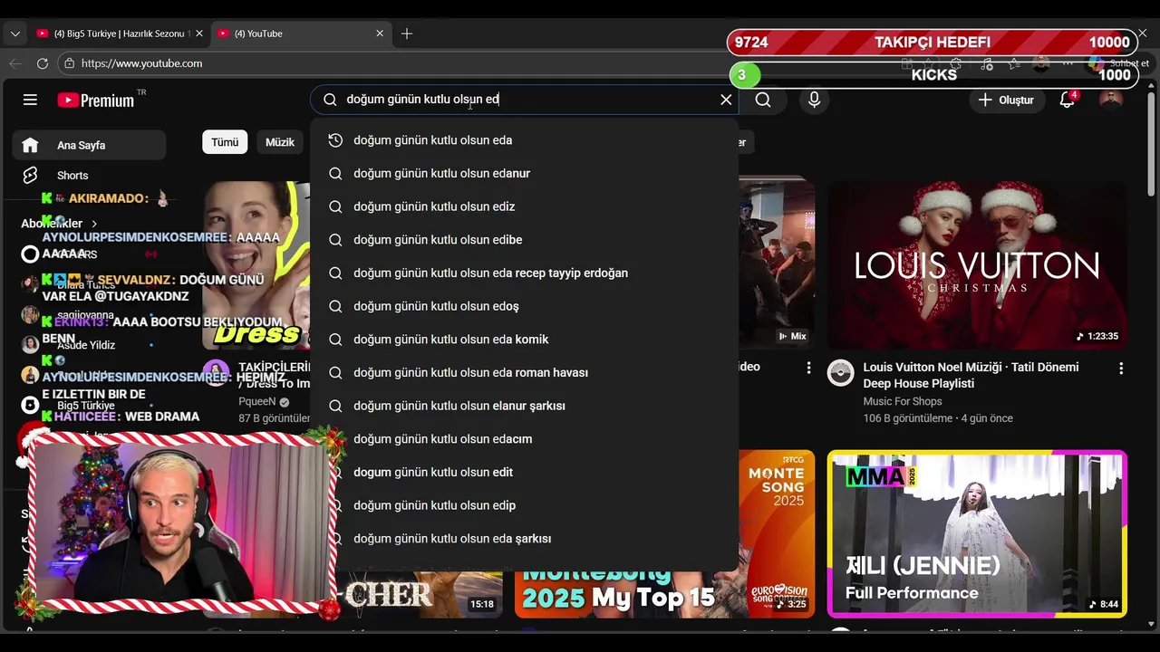Open the browser tab list dropdown

(x=14, y=34)
